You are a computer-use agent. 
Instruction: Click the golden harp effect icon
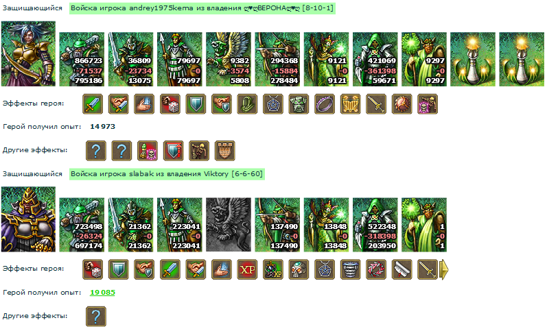pyautogui.click(x=351, y=104)
